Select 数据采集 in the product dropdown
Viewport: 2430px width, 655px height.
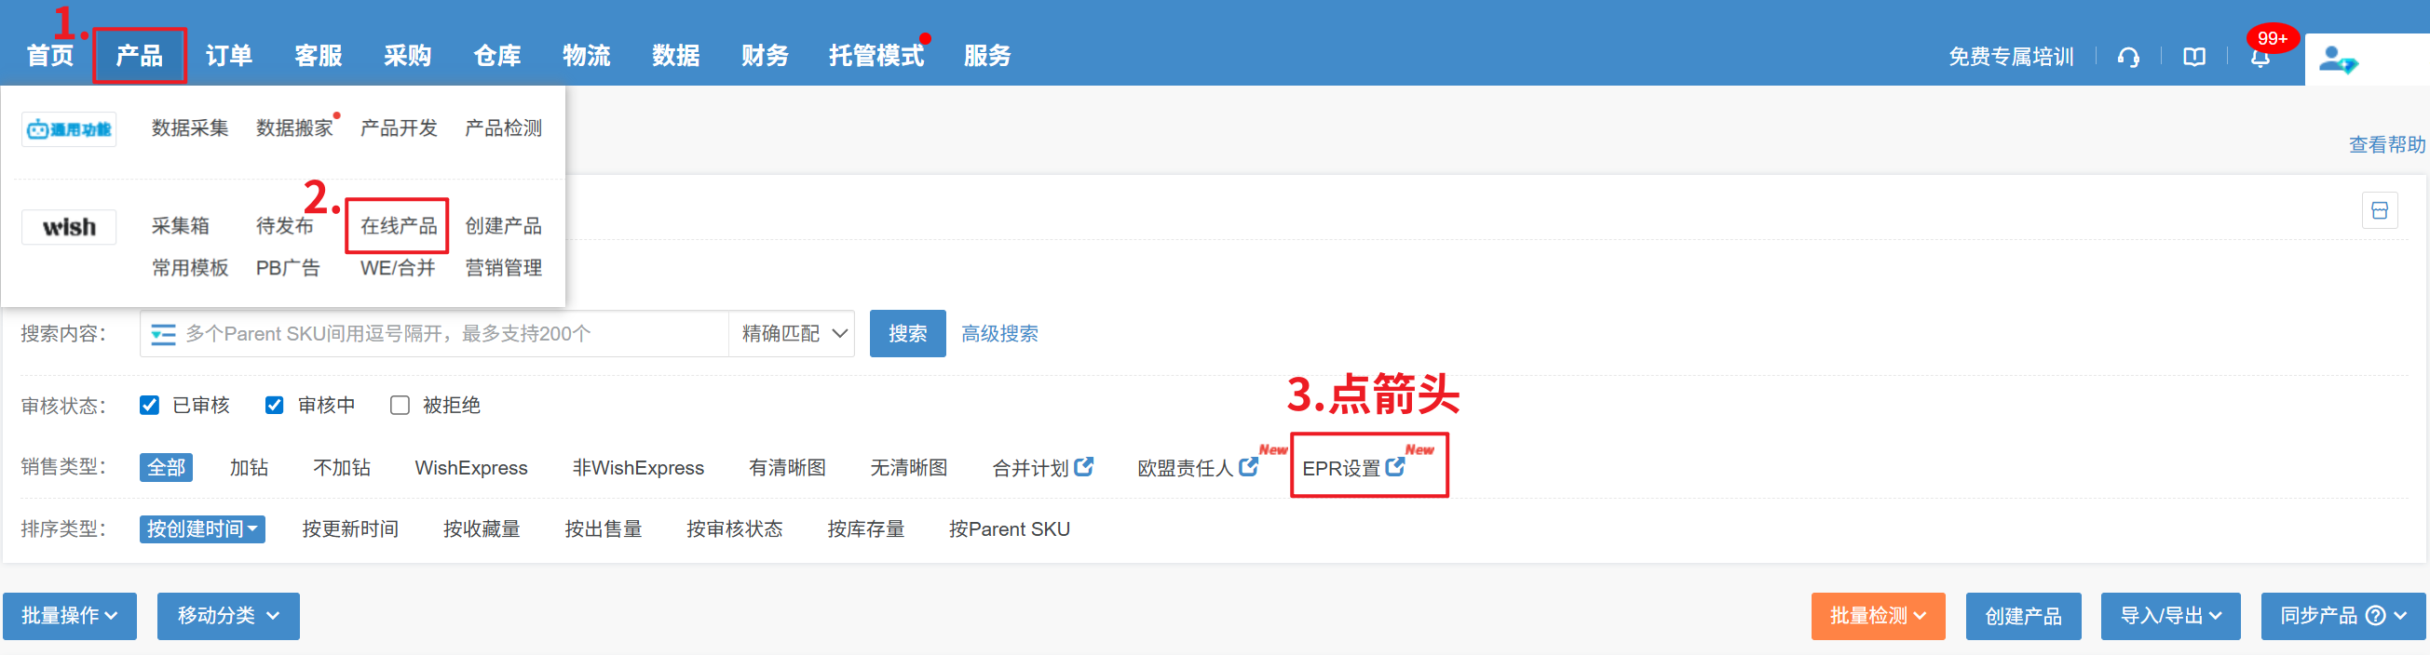click(190, 128)
